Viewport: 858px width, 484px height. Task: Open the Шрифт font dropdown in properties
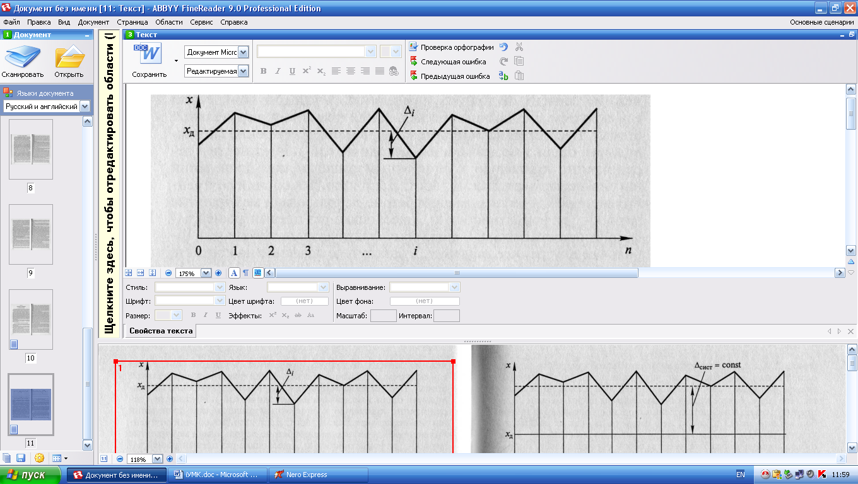tap(220, 301)
